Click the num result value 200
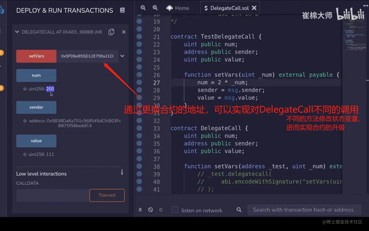The width and height of the screenshot is (369, 231). pyautogui.click(x=50, y=89)
